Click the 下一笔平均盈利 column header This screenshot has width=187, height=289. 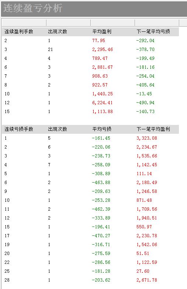tap(153, 129)
